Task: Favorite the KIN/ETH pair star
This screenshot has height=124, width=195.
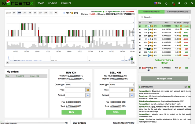Action: tap(140, 39)
